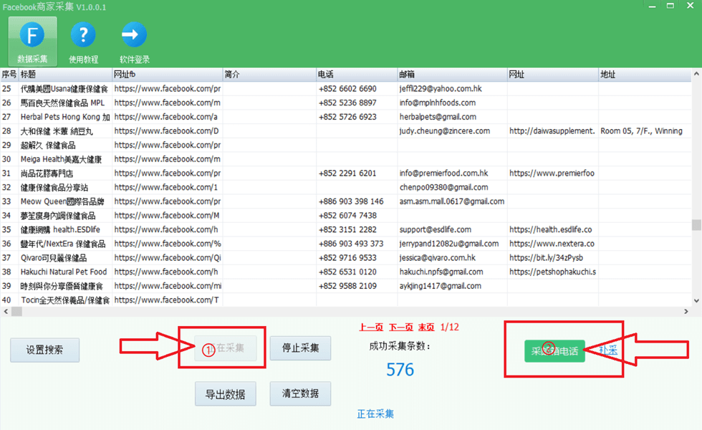Select the 健康網購 health.ESDlife row
The height and width of the screenshot is (430, 702).
point(345,230)
